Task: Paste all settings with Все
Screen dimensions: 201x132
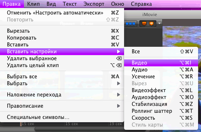Action: coord(161,51)
